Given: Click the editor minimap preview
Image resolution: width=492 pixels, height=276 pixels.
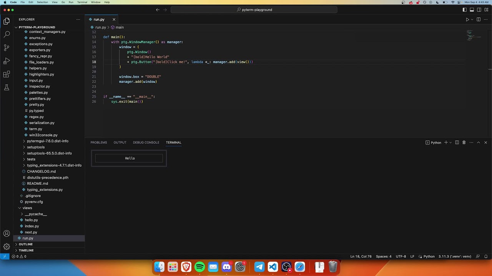Looking at the screenshot, I should [x=474, y=35].
